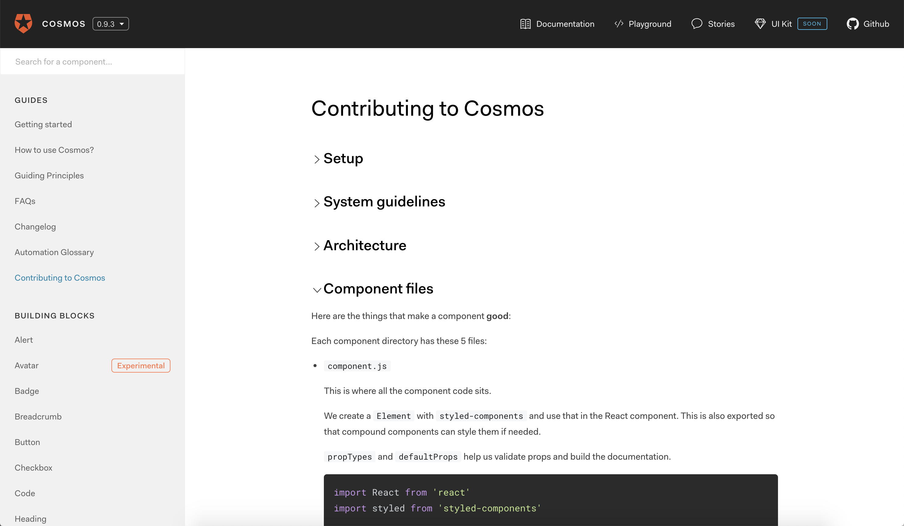The width and height of the screenshot is (904, 526).
Task: Click the Github octocat icon
Action: pyautogui.click(x=852, y=24)
